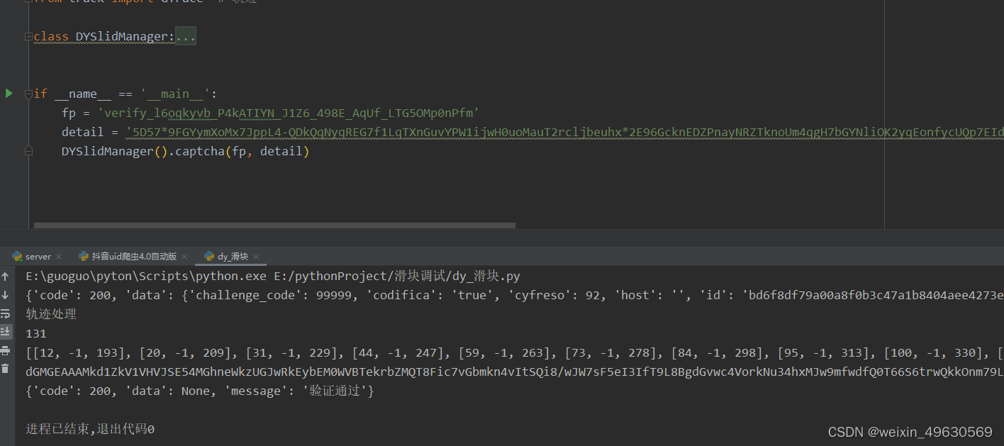This screenshot has width=1004, height=446.
Task: Toggle scroll to end of output
Action: [x=6, y=332]
